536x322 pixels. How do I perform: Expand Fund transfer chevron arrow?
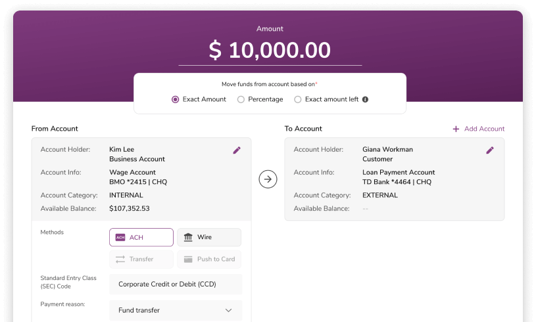[229, 310]
